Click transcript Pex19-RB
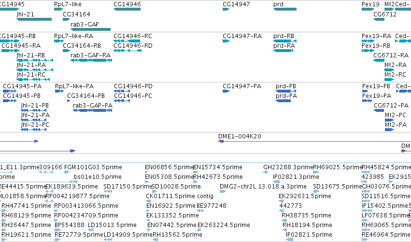411x242 pixels. click(368, 51)
